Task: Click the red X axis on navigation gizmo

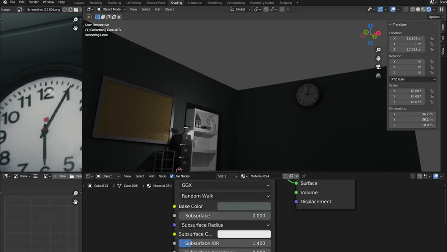Action: coord(378,33)
